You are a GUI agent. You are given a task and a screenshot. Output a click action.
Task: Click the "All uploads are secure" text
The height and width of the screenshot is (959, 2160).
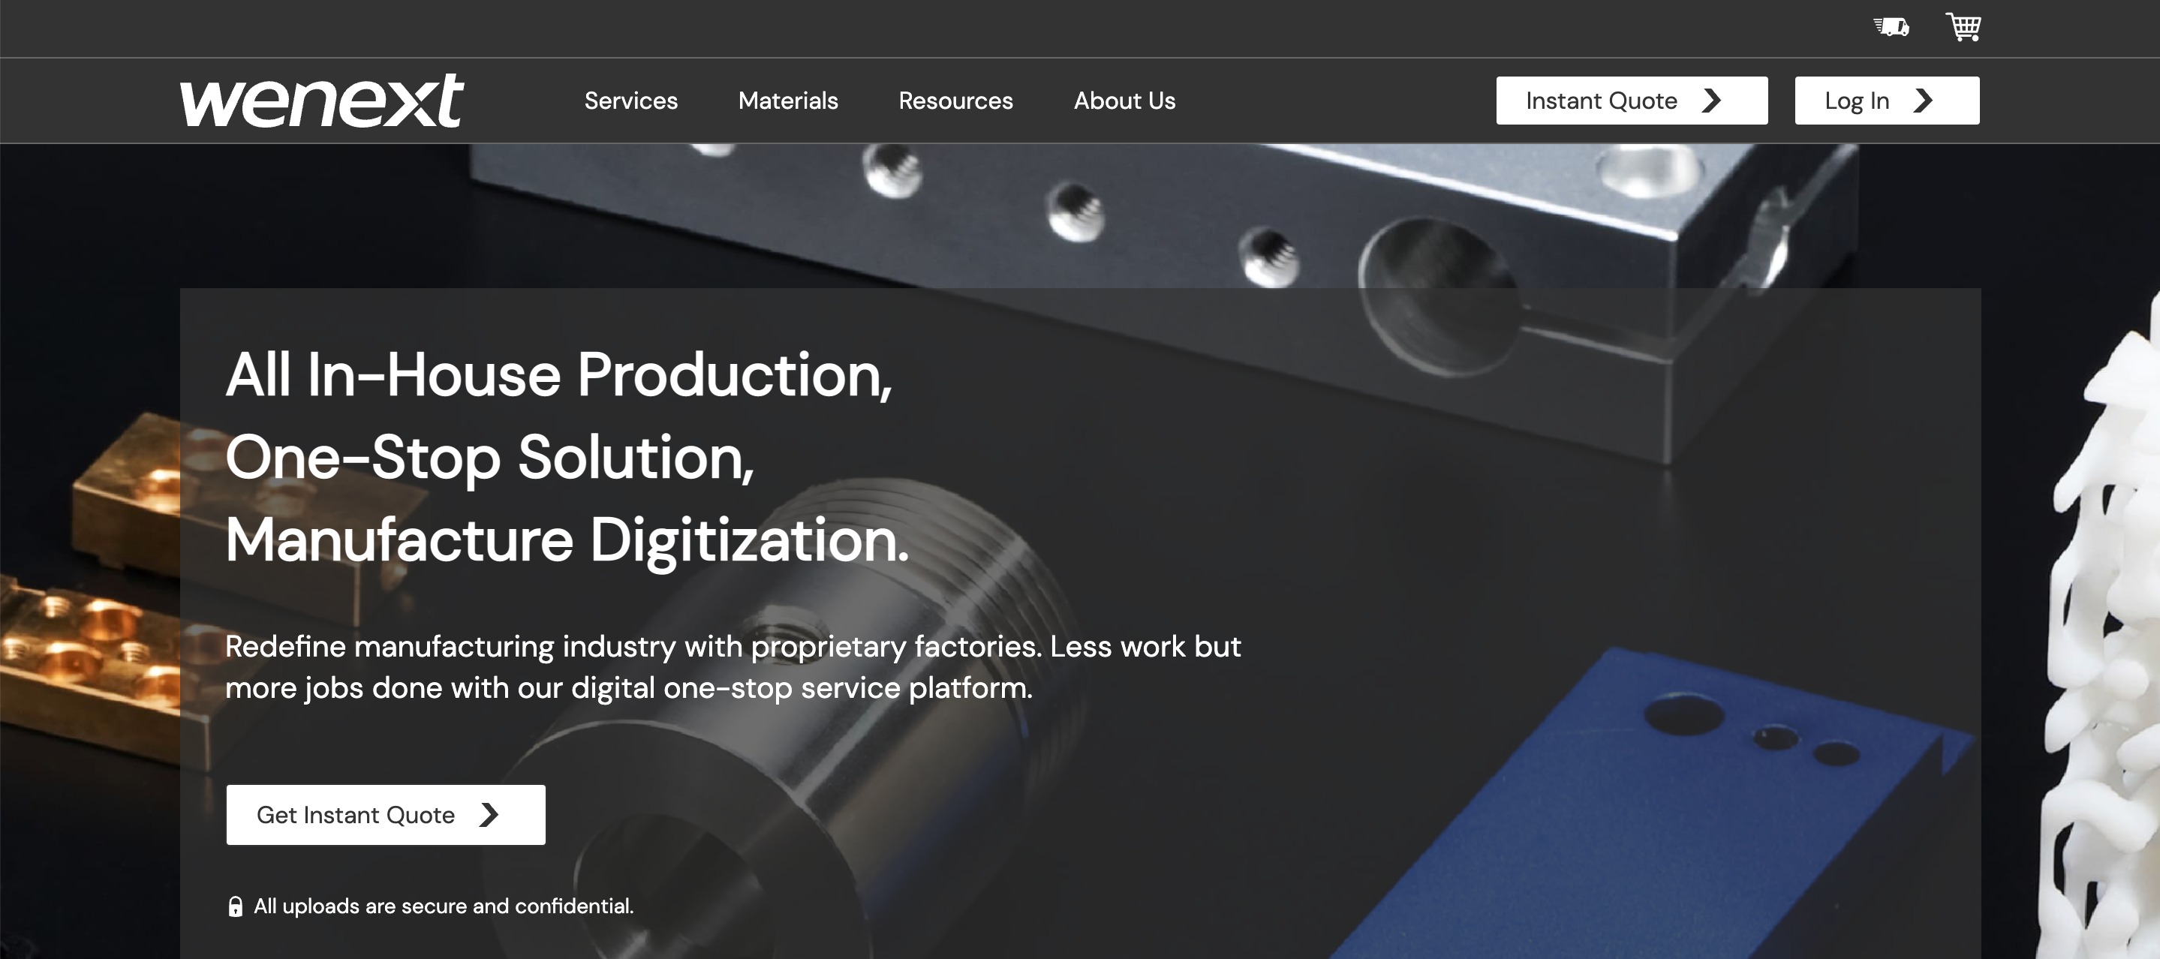(444, 906)
